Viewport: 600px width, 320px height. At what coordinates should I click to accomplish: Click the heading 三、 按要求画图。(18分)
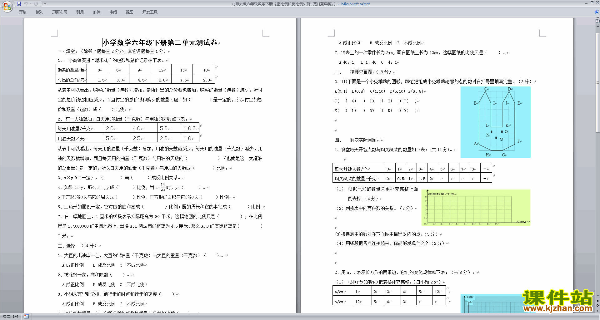click(x=363, y=72)
